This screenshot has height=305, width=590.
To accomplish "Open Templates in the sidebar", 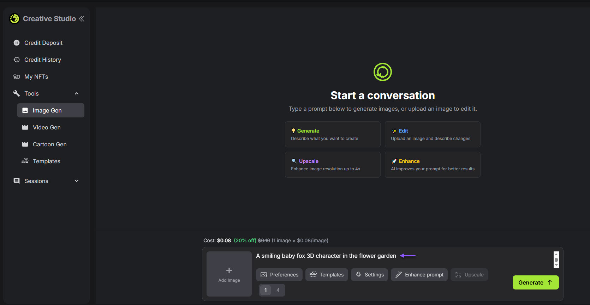I will click(46, 161).
